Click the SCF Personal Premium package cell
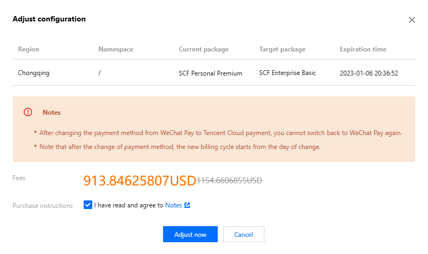Screen dimensions: 428x254 pos(210,73)
